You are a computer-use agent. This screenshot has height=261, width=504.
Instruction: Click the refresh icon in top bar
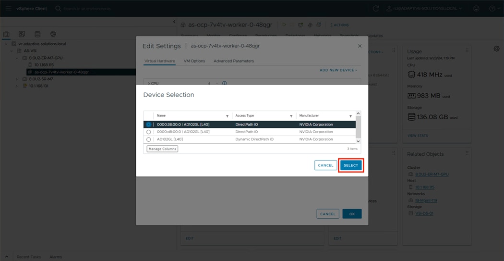376,8
